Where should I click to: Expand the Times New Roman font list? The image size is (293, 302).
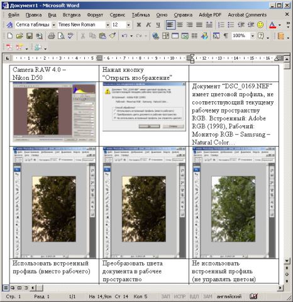click(x=108, y=25)
